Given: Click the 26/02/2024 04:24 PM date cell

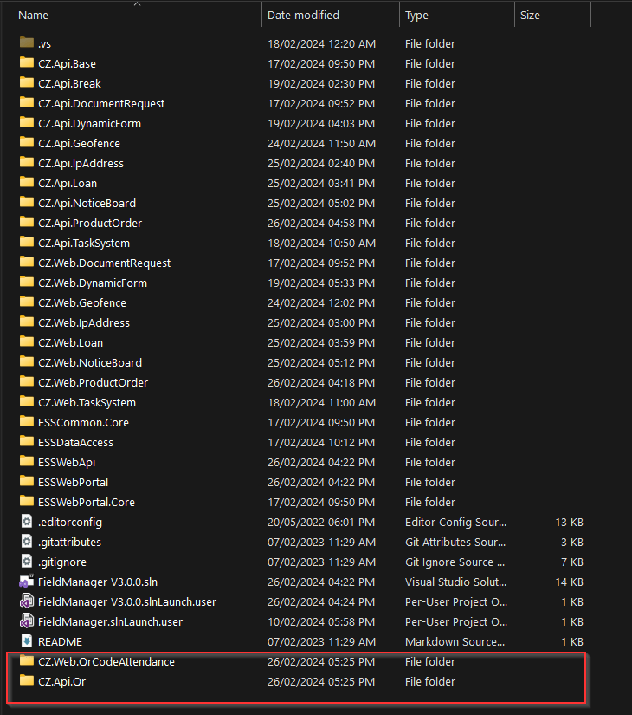Looking at the screenshot, I should (x=321, y=602).
